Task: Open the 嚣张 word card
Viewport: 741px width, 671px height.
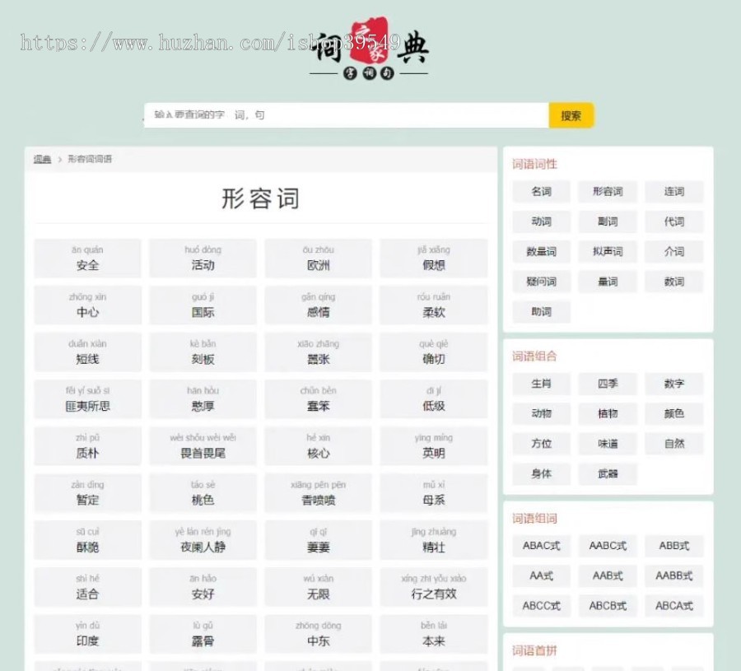Action: tap(319, 352)
